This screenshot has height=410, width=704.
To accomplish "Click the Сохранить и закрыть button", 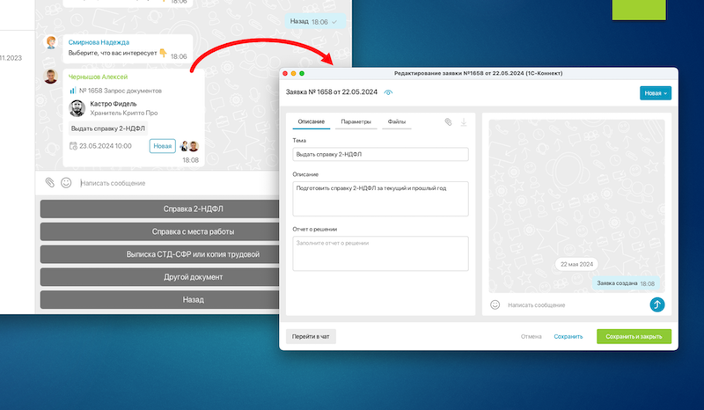I will 634,336.
